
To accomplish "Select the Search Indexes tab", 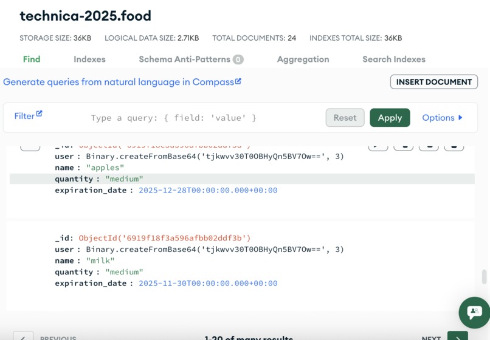I will click(x=394, y=59).
